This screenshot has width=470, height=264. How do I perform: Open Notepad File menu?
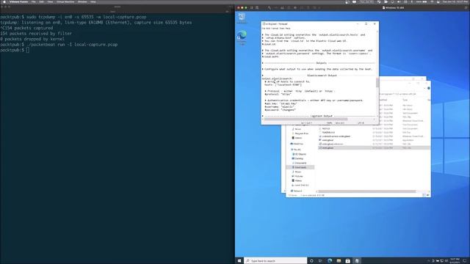263,29
